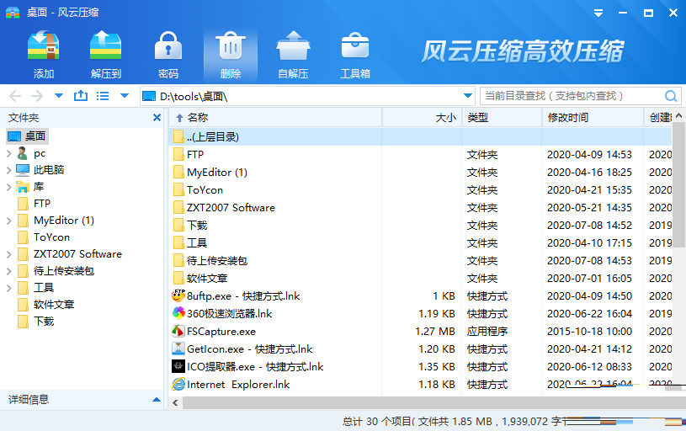Sort by the 大小 column header
This screenshot has height=431, width=686.
tap(423, 117)
